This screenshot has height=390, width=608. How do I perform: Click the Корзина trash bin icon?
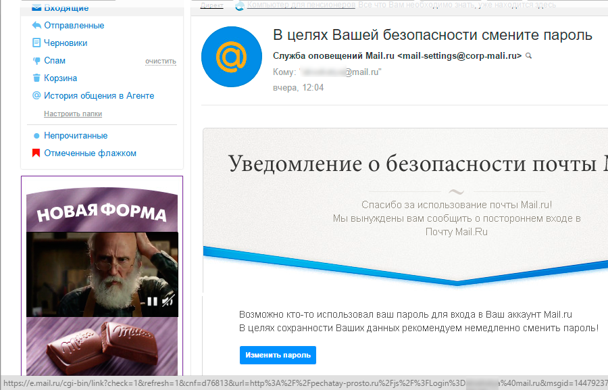click(36, 78)
